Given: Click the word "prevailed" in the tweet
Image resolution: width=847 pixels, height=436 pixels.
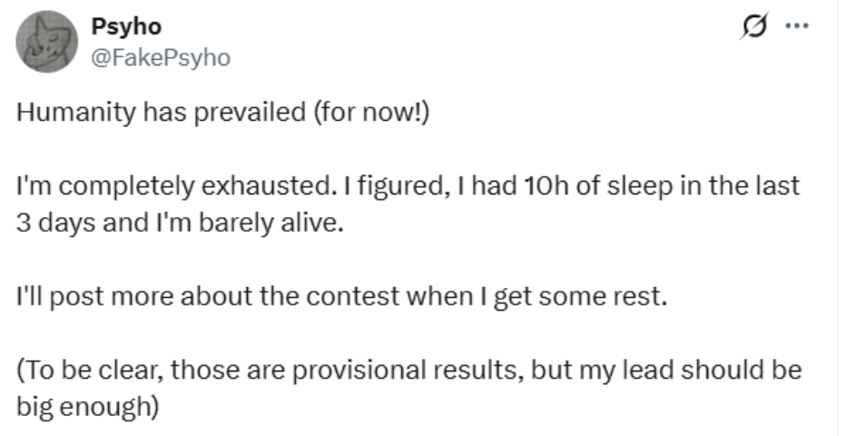Looking at the screenshot, I should (x=260, y=116).
